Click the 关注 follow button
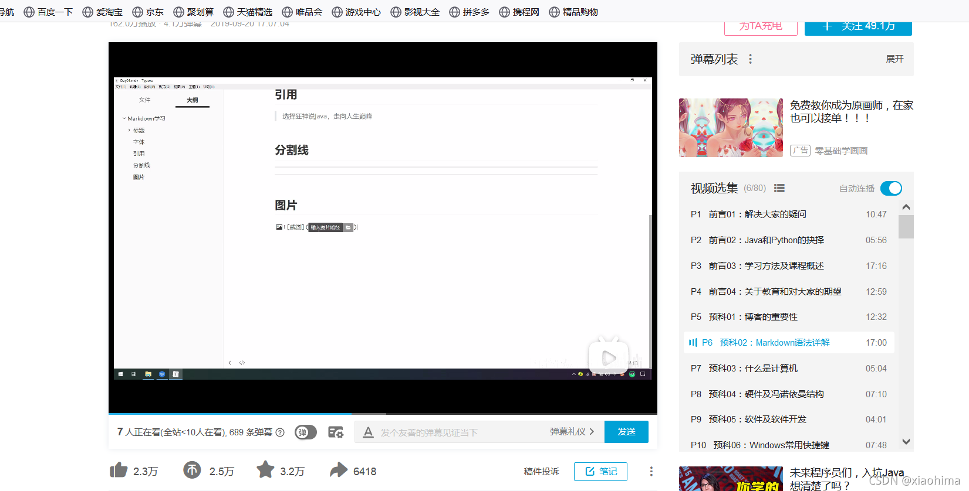This screenshot has height=491, width=969. point(858,26)
